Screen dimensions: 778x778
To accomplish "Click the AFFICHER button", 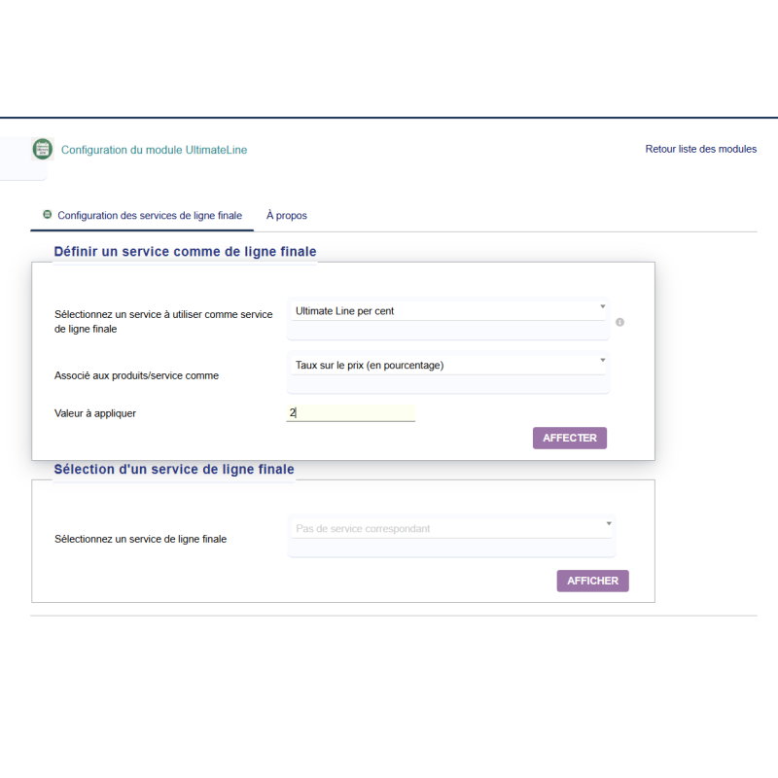I will (x=592, y=581).
